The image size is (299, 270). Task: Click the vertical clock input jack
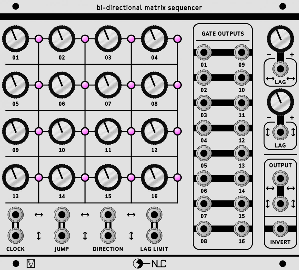[x=15, y=235]
